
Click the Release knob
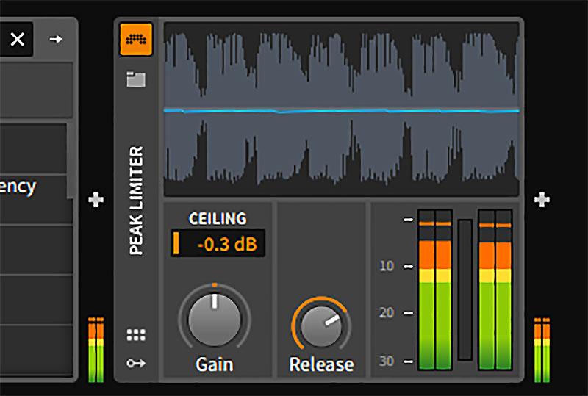click(x=321, y=325)
